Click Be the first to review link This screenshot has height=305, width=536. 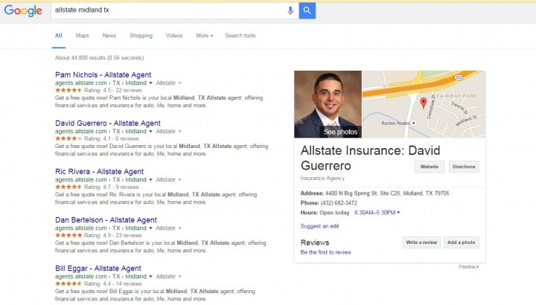point(326,252)
